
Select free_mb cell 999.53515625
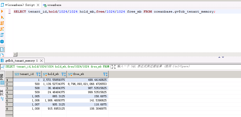click(x=87, y=92)
